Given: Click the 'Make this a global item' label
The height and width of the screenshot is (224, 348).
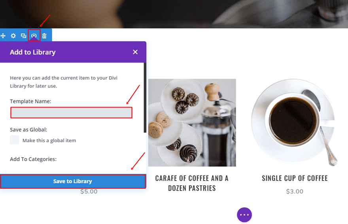Looking at the screenshot, I should click(49, 141).
